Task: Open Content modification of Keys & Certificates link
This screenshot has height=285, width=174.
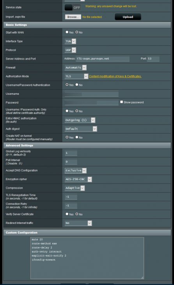Action: (x=115, y=76)
